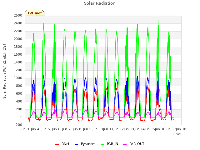Click the Jun 5 x-axis label
This screenshot has height=150, width=200.
(46, 129)
